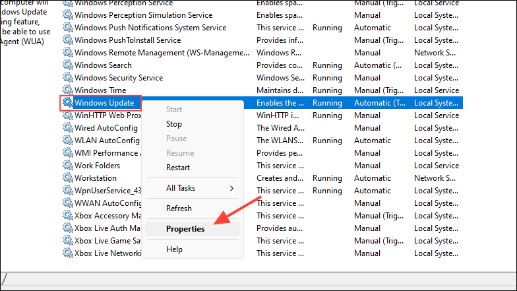
Task: Click 'Local Service' log on of Work Folders
Action: pyautogui.click(x=437, y=166)
